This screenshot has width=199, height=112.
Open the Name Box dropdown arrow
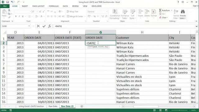(29, 26)
